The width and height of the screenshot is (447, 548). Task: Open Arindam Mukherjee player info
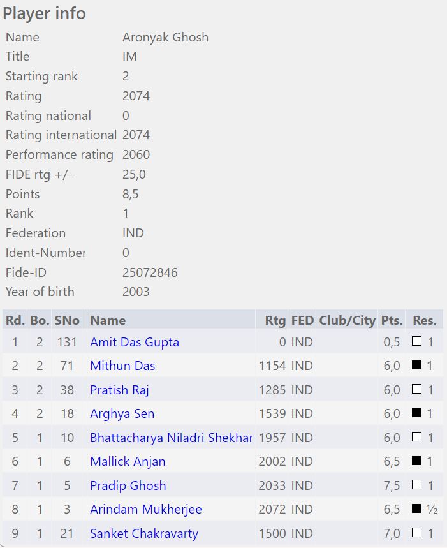click(146, 510)
